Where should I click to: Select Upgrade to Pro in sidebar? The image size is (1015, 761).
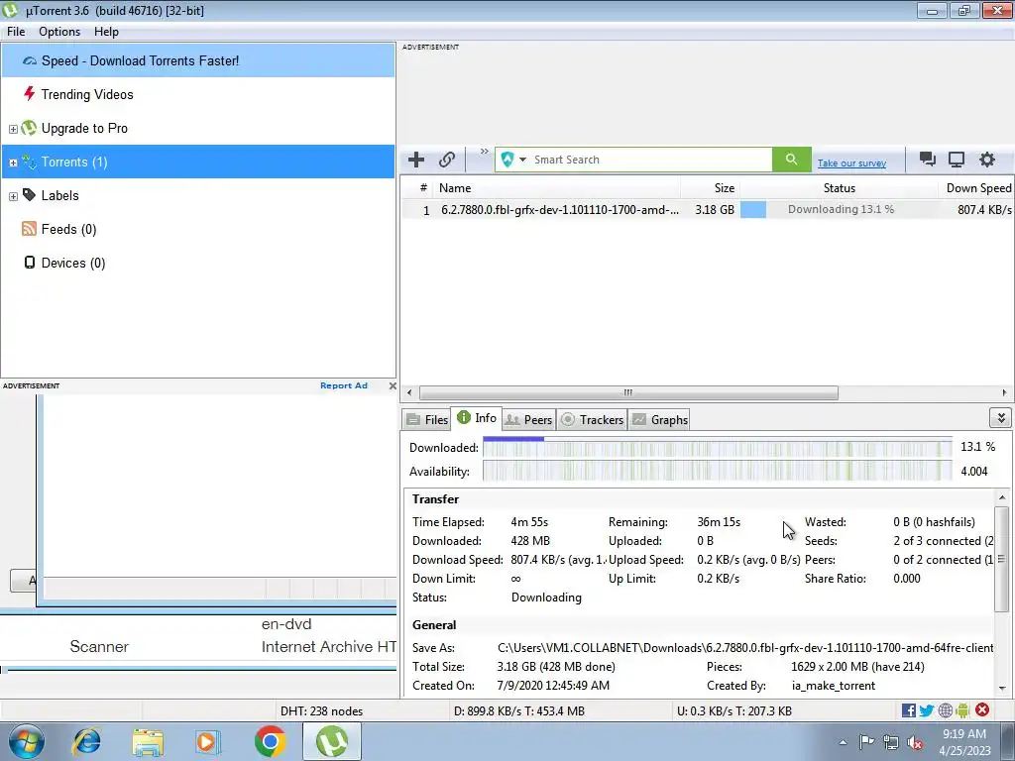coord(84,128)
